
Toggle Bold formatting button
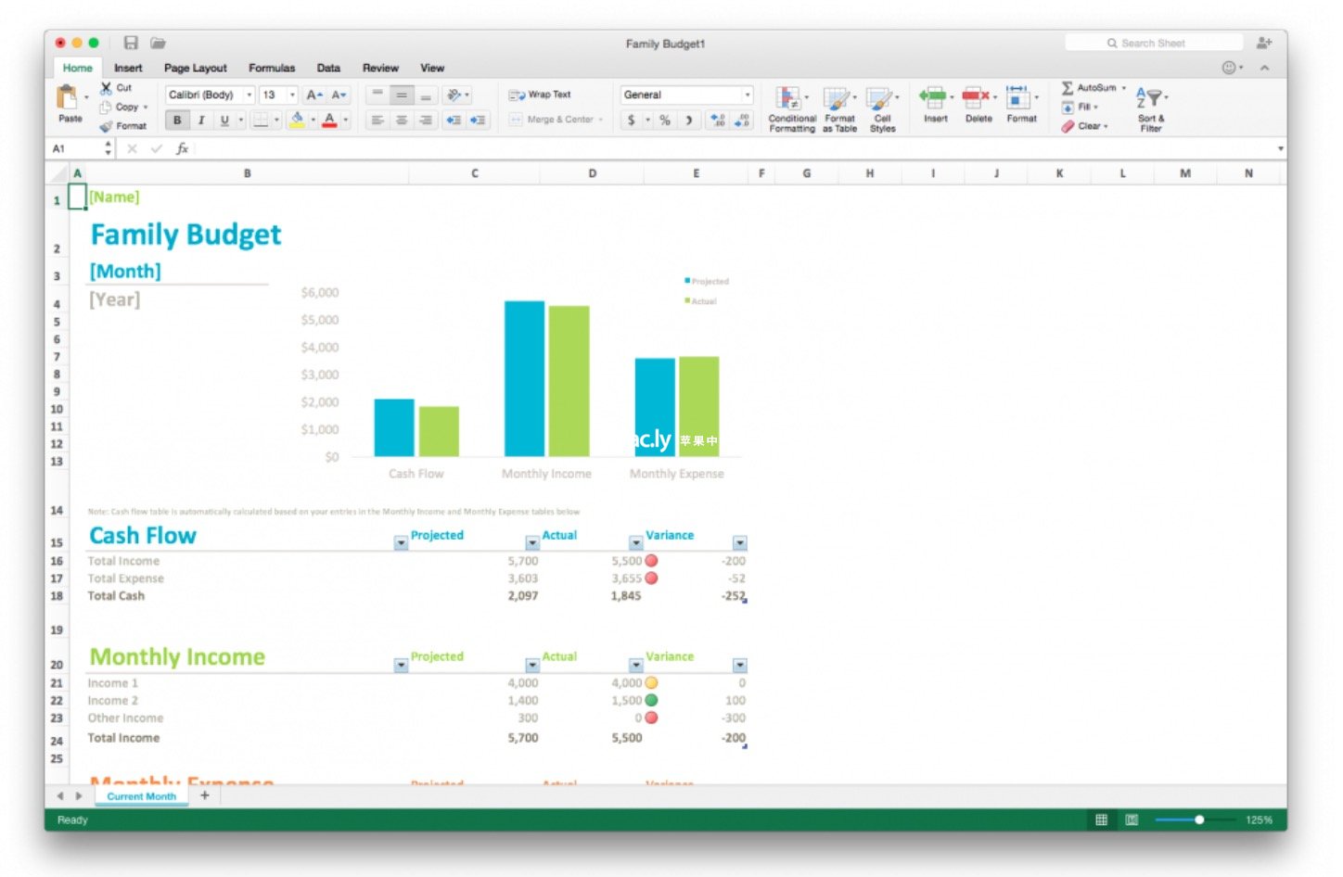click(x=177, y=120)
